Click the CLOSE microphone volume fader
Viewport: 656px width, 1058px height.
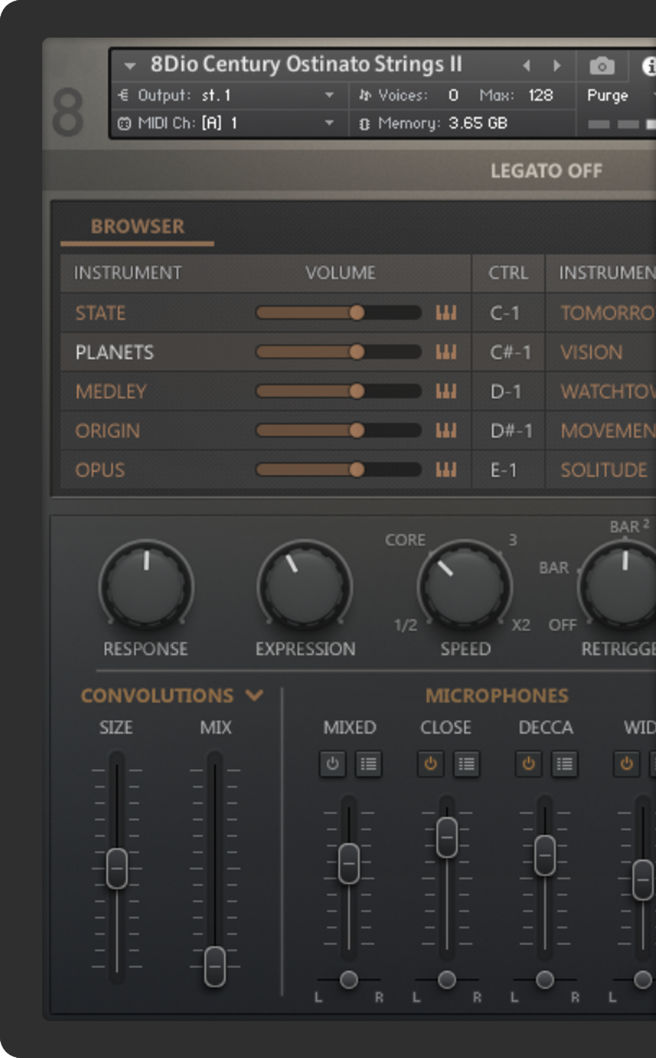pos(447,837)
